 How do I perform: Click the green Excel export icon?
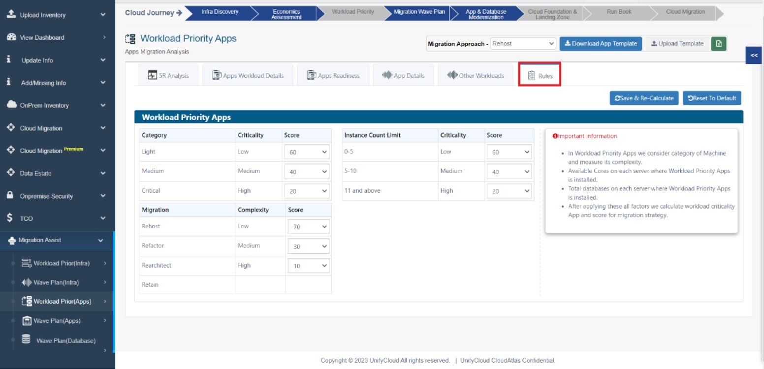coord(719,44)
